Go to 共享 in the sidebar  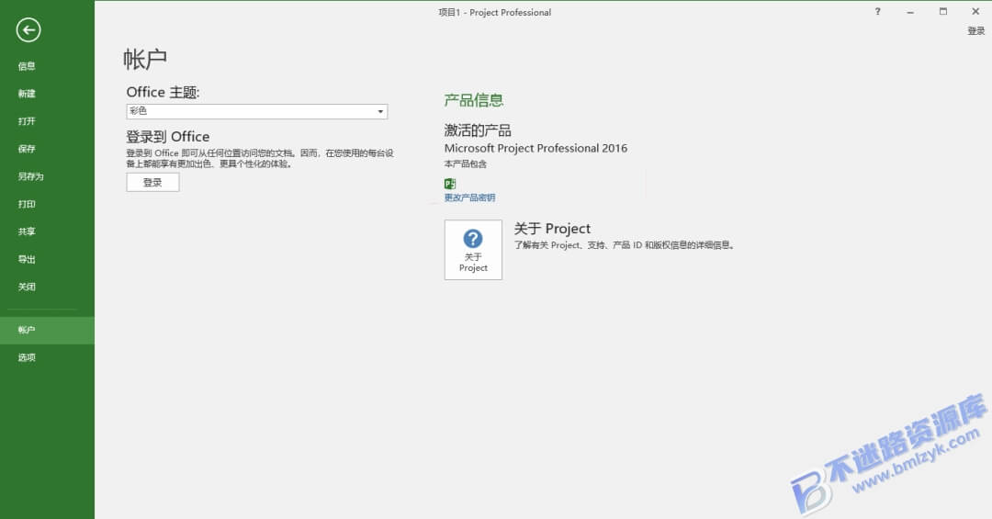coord(27,231)
